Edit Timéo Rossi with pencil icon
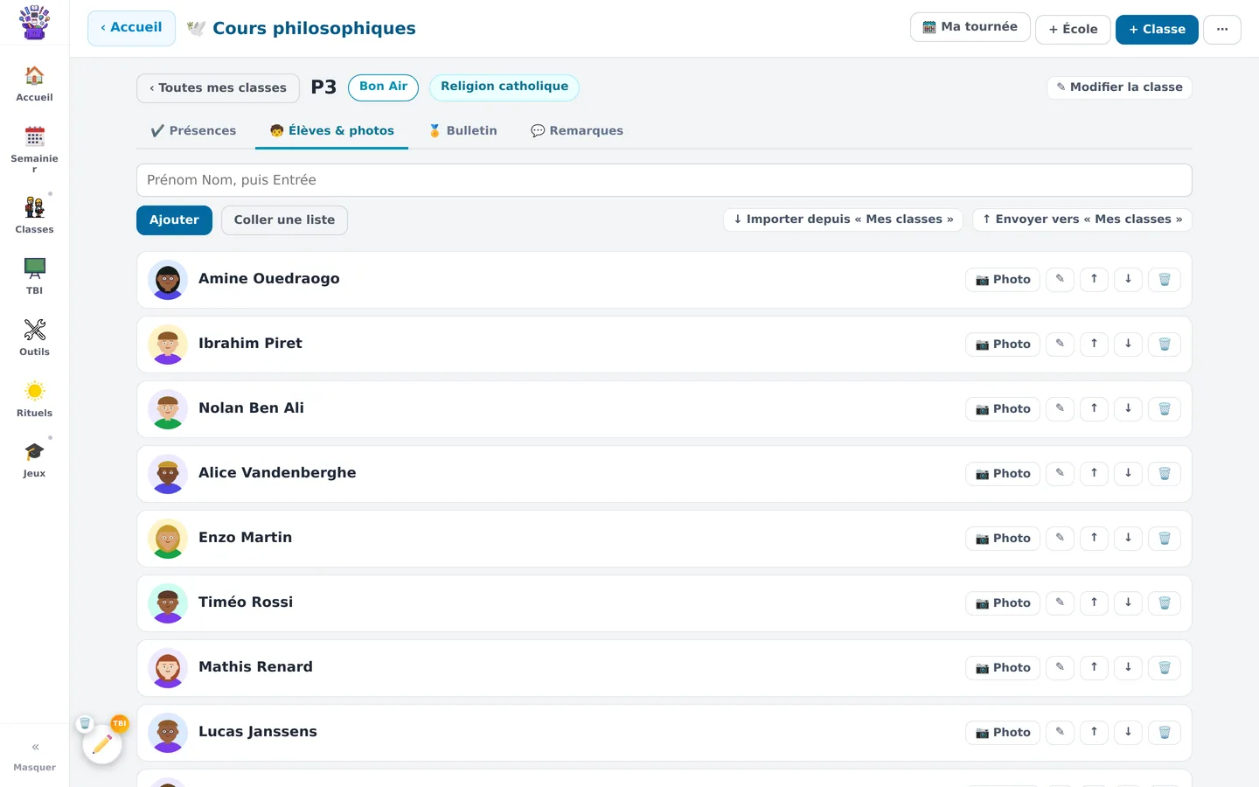Image resolution: width=1259 pixels, height=787 pixels. (1060, 603)
